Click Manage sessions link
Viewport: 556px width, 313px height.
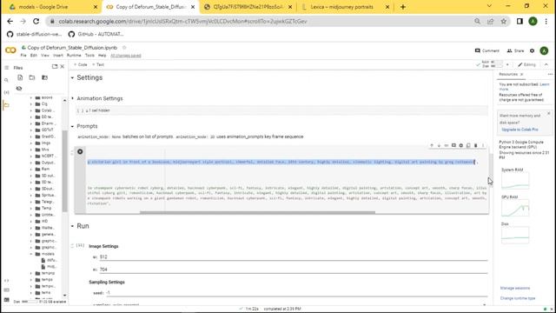pos(515,288)
